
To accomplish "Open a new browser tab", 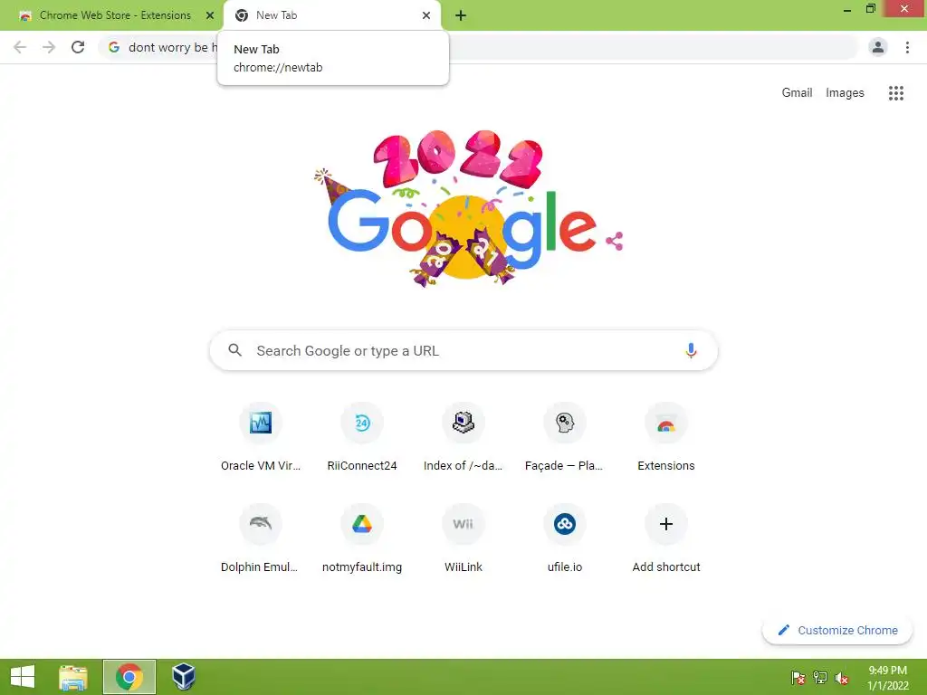I will (x=461, y=15).
